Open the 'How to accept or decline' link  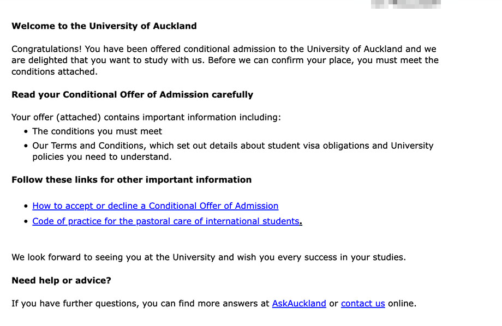coord(155,206)
